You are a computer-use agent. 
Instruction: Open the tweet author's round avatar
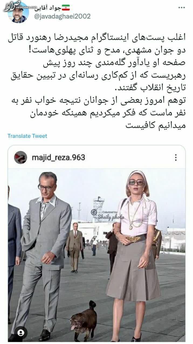point(18,13)
